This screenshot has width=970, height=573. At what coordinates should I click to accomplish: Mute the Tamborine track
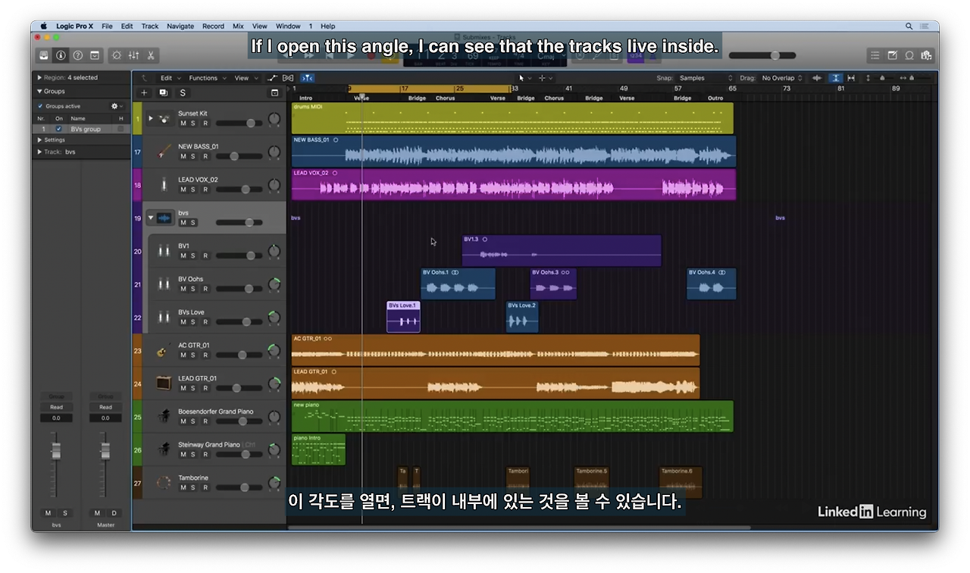(x=183, y=487)
